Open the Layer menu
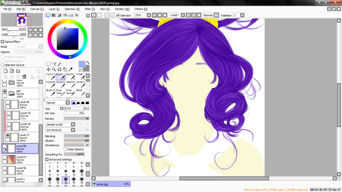Screen dimensions: 342x192 [x=54, y=9]
